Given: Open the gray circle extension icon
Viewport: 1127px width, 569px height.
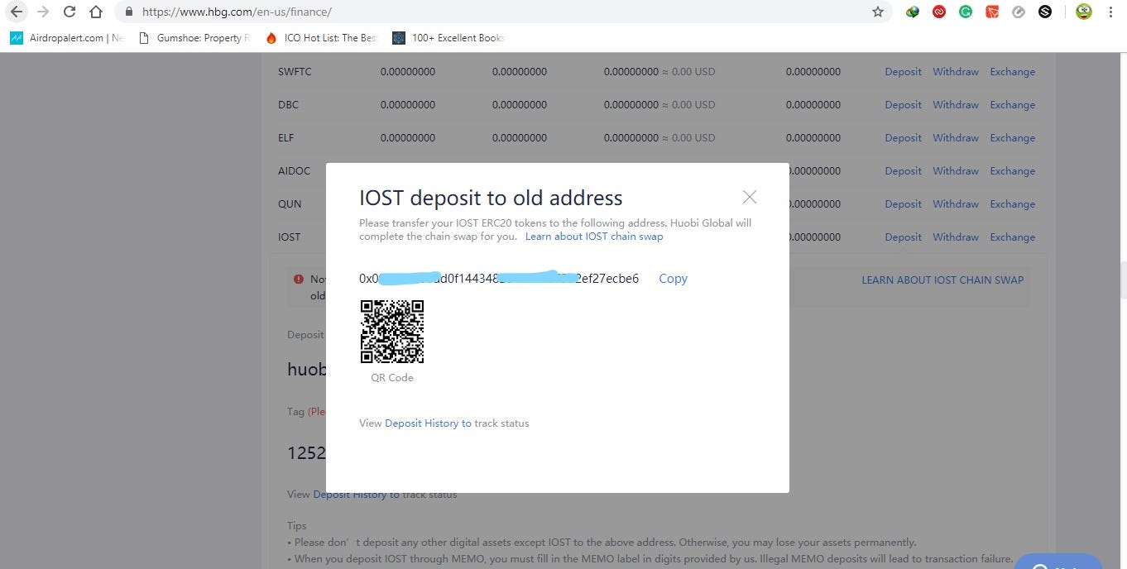Looking at the screenshot, I should 1019,12.
